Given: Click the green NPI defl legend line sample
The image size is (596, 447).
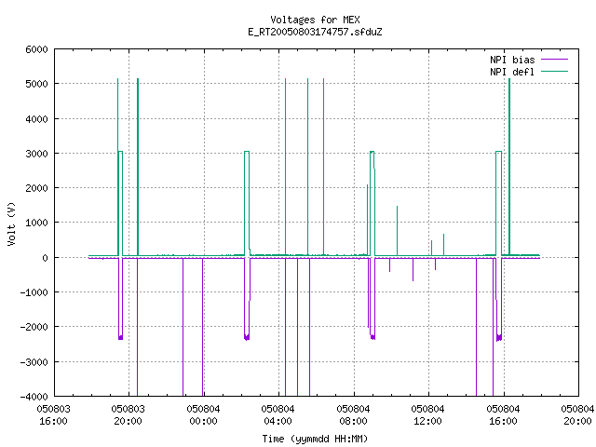Looking at the screenshot, I should coord(555,71).
